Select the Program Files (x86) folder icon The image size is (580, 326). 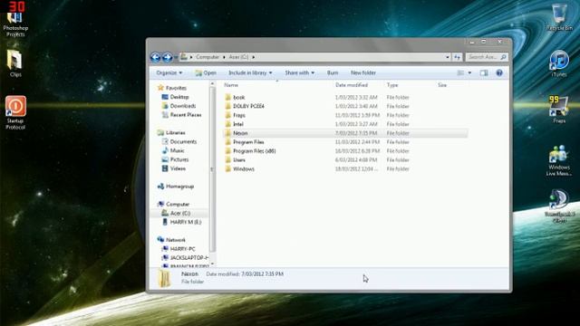point(227,151)
